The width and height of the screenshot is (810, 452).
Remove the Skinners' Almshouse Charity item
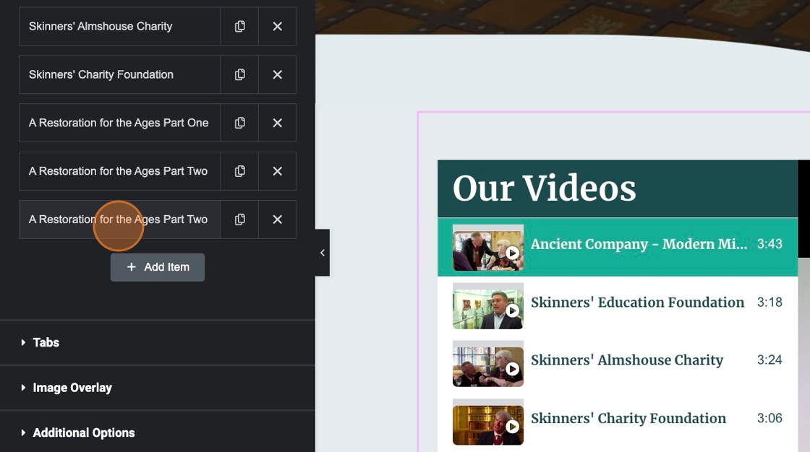click(x=278, y=26)
